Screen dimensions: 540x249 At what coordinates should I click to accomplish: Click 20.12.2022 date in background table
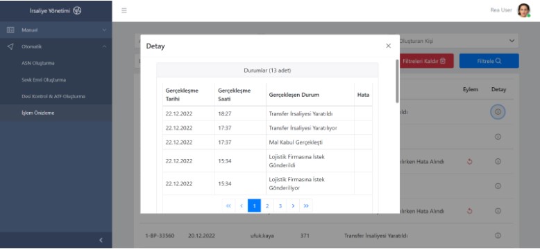pos(201,236)
